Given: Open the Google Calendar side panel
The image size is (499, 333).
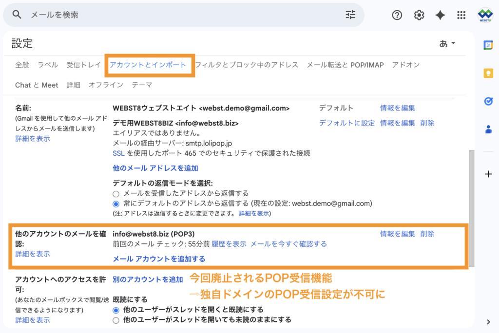Looking at the screenshot, I should 489,45.
